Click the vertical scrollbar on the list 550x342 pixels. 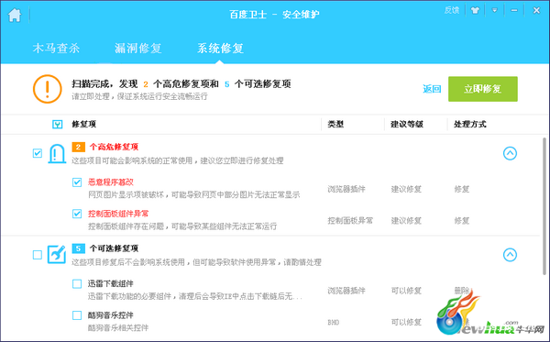[544, 206]
